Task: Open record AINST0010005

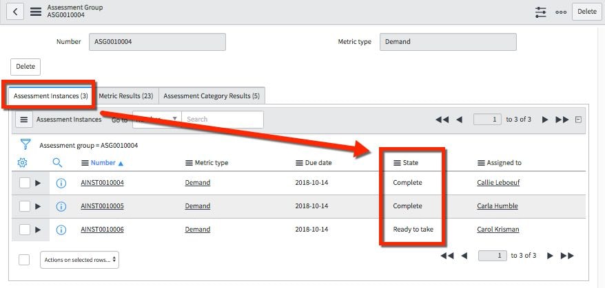Action: tap(102, 206)
